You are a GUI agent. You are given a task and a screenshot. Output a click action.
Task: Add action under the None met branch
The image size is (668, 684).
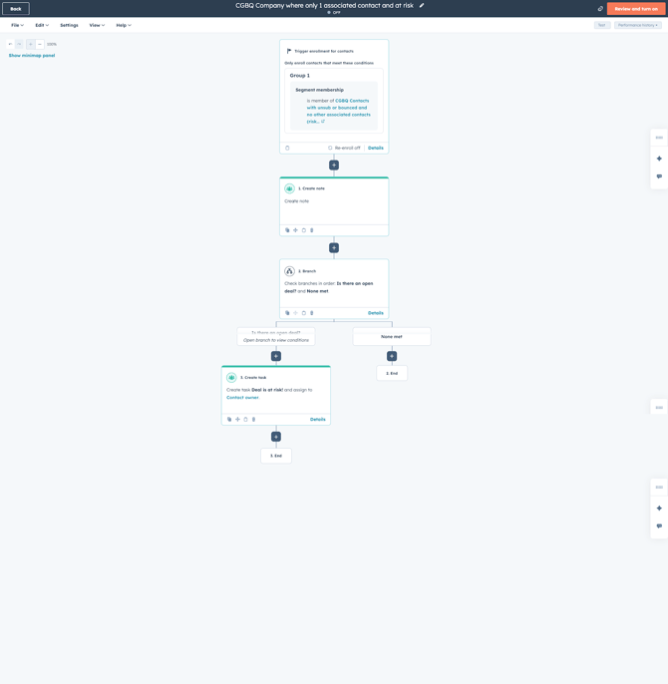(392, 356)
